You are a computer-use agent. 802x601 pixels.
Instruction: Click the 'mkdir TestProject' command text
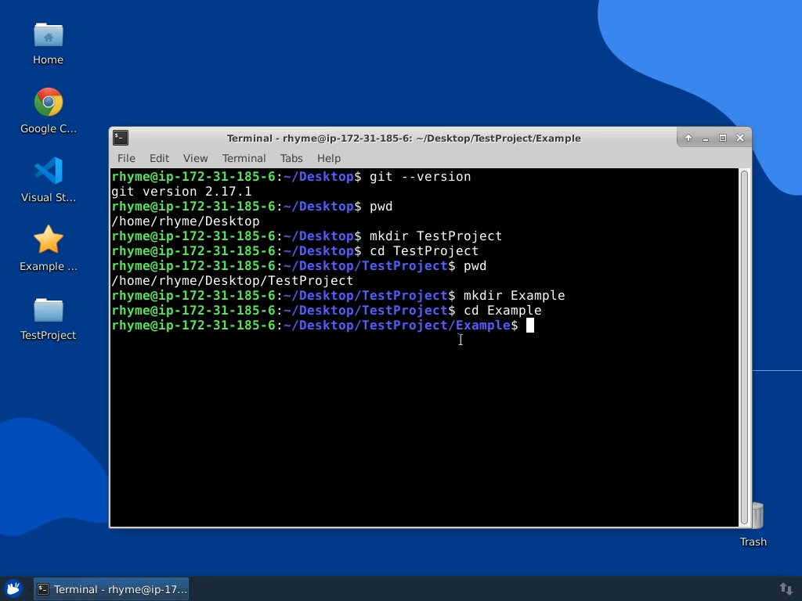click(435, 236)
